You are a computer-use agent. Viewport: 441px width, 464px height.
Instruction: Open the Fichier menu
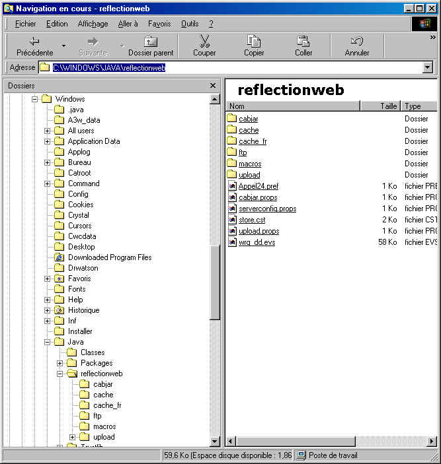(x=26, y=24)
